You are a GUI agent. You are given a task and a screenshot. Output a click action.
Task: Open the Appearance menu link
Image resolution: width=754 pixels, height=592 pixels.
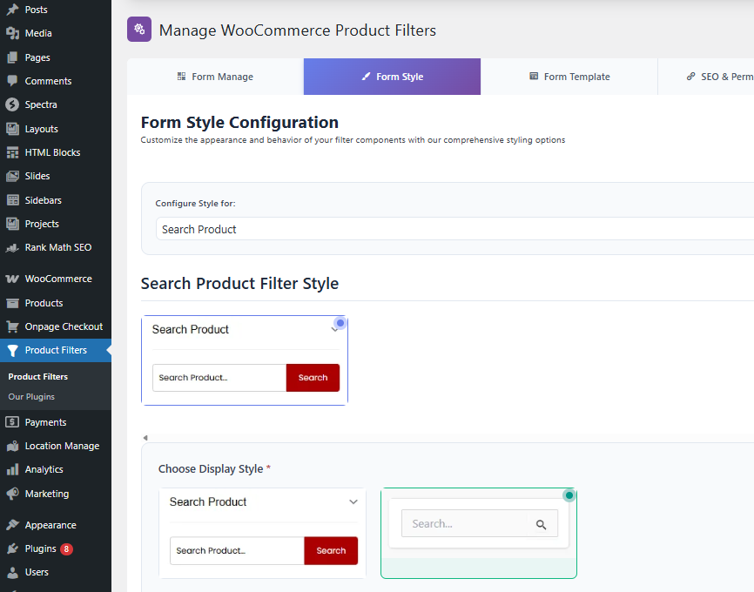tap(50, 525)
